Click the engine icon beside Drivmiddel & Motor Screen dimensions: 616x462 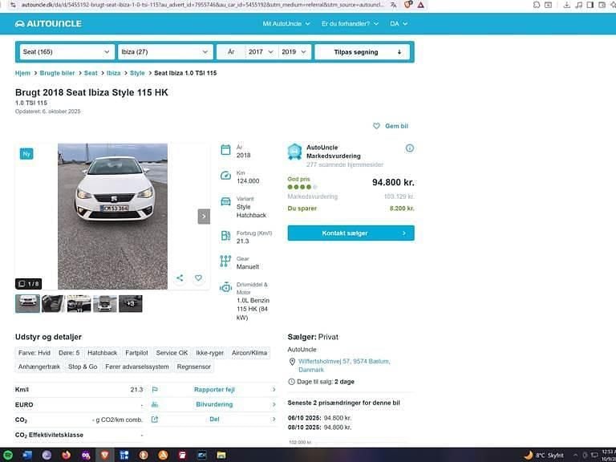(225, 287)
